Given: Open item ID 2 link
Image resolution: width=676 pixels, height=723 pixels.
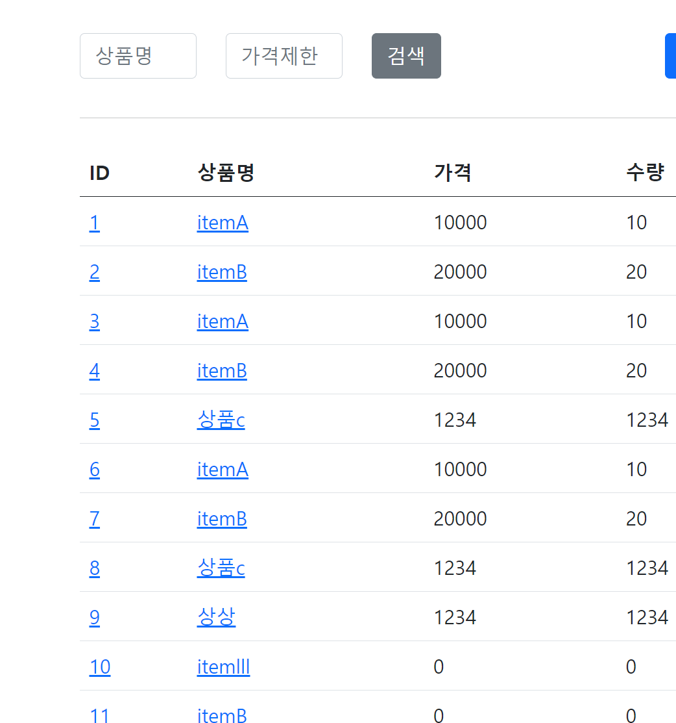Looking at the screenshot, I should click(95, 272).
